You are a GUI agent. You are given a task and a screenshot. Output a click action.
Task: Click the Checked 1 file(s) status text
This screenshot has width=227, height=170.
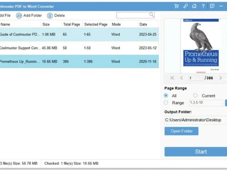point(72,163)
